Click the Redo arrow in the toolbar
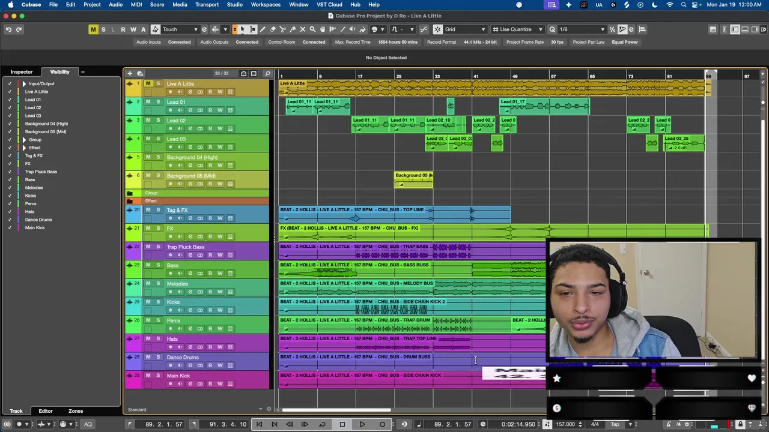The width and height of the screenshot is (769, 432). coord(19,29)
